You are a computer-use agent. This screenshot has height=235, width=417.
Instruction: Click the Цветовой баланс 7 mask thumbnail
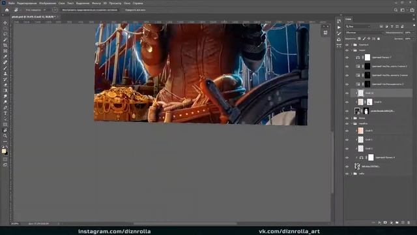click(x=367, y=57)
